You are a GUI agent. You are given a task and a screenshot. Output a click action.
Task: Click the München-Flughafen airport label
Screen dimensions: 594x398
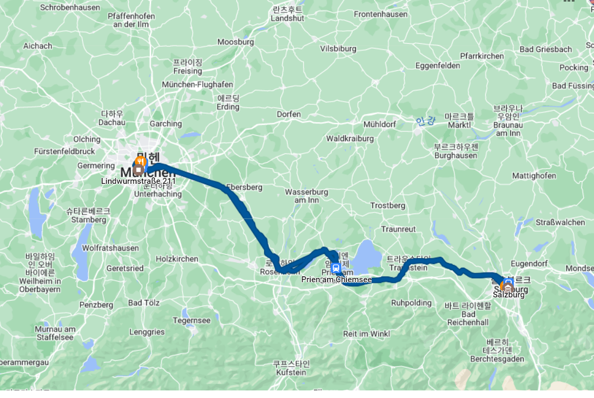pyautogui.click(x=197, y=84)
